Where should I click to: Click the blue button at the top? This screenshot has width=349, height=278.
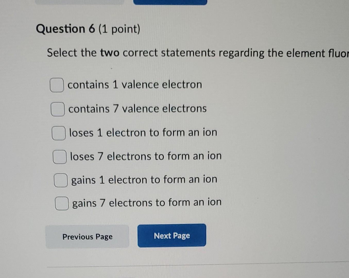pyautogui.click(x=169, y=2)
